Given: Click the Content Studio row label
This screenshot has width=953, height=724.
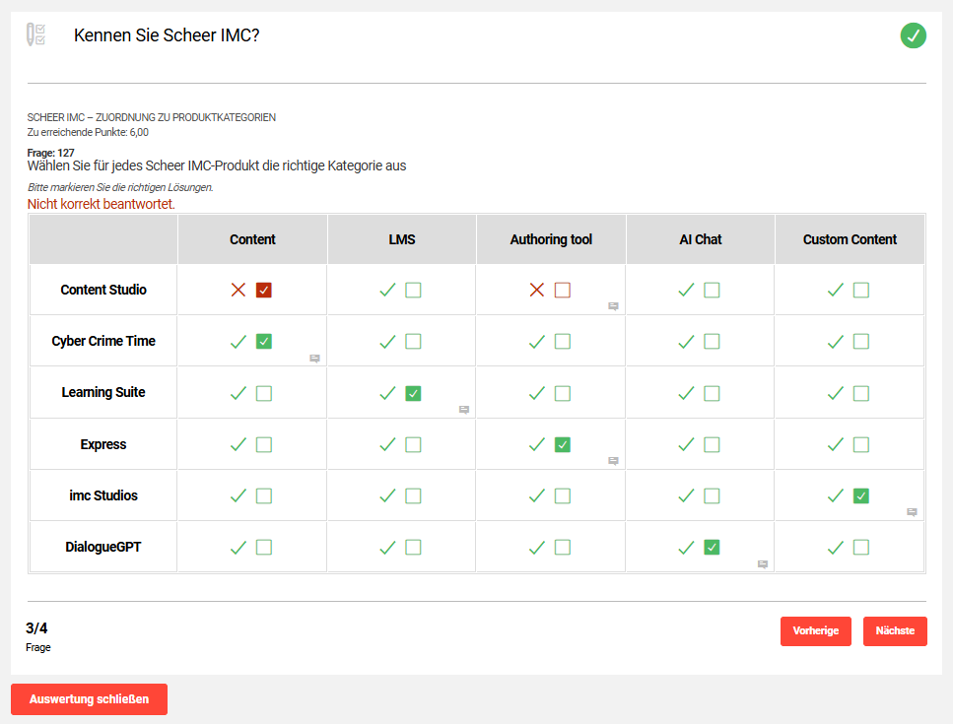Looking at the screenshot, I should tap(103, 290).
